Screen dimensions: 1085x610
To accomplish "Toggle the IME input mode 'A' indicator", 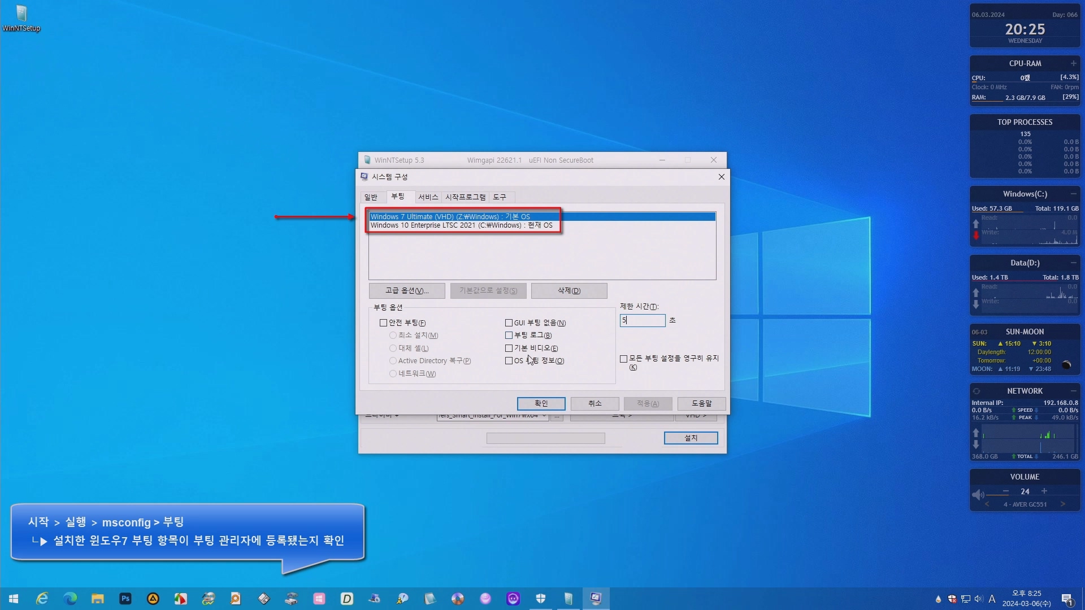I will coord(992,599).
